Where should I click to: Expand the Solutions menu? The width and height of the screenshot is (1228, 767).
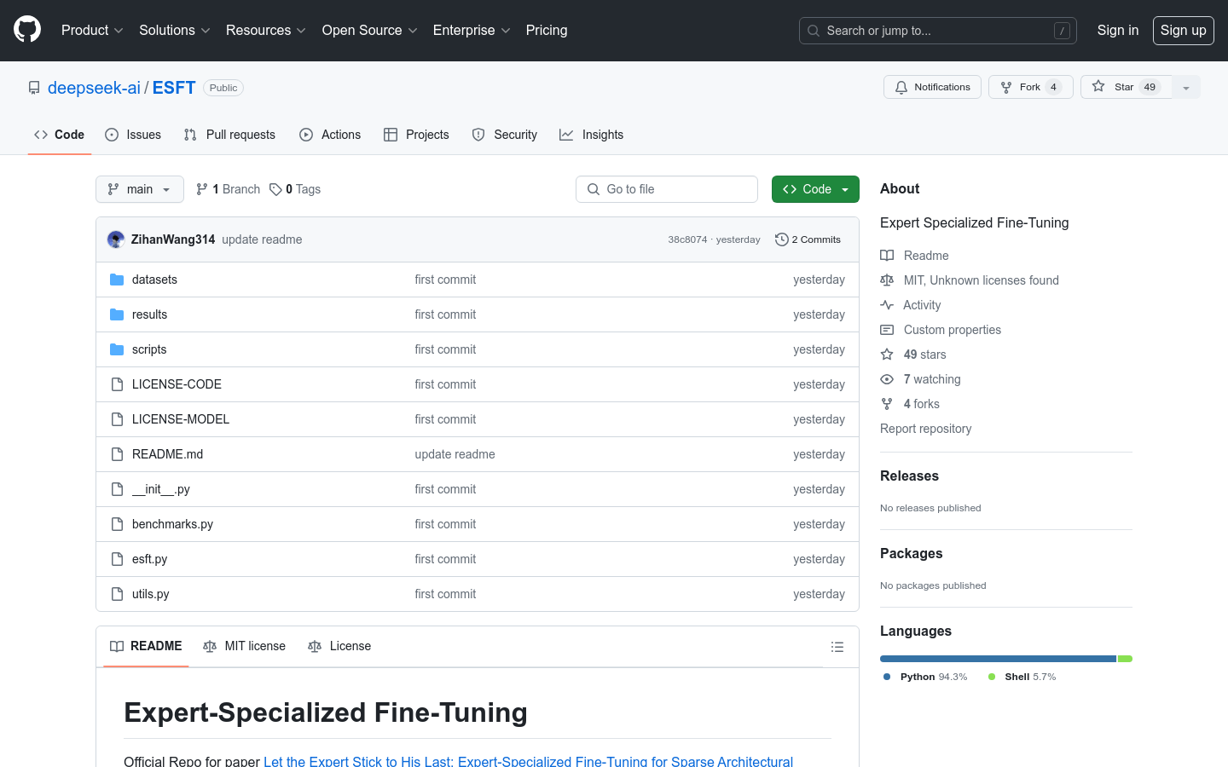click(x=174, y=30)
